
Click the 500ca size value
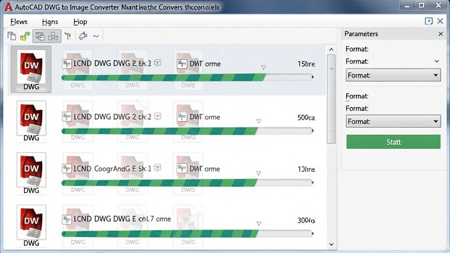[x=306, y=117]
